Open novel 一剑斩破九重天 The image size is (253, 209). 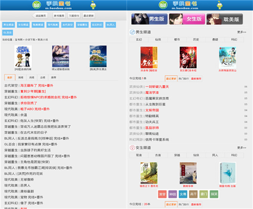pyautogui.click(x=157, y=87)
